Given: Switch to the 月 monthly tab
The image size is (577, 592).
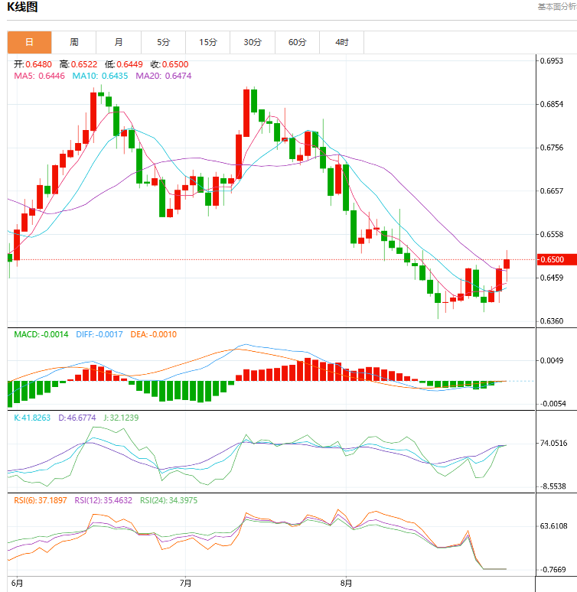Looking at the screenshot, I should click(119, 42).
